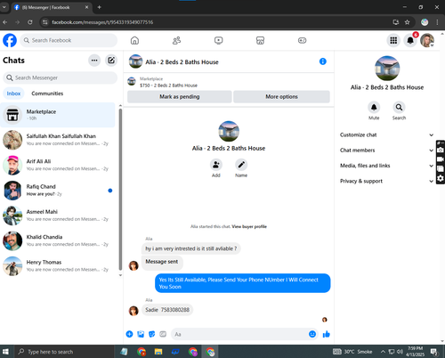Open Windows notification center icon

(x=434, y=352)
